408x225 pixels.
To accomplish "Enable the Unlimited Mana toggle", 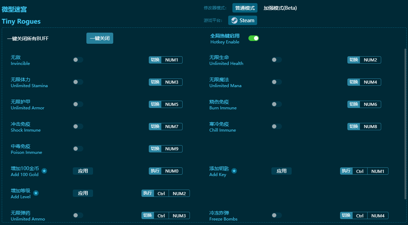I will 276,82.
